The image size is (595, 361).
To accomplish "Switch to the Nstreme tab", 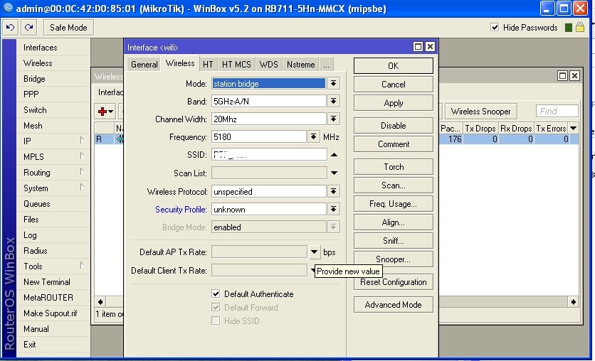I will tap(301, 65).
